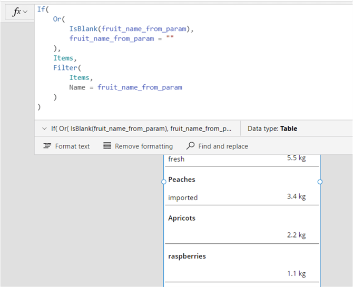Click the 2.2 kg weight value
353x287 pixels.
pos(296,235)
